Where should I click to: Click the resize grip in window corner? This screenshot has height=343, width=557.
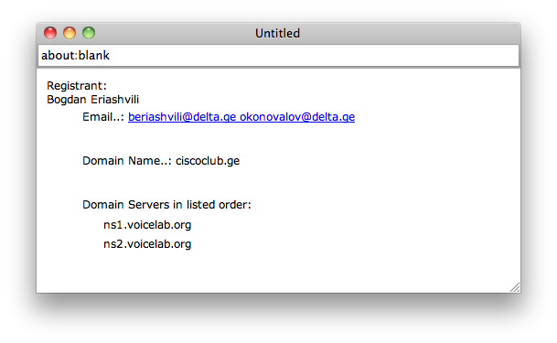[515, 287]
